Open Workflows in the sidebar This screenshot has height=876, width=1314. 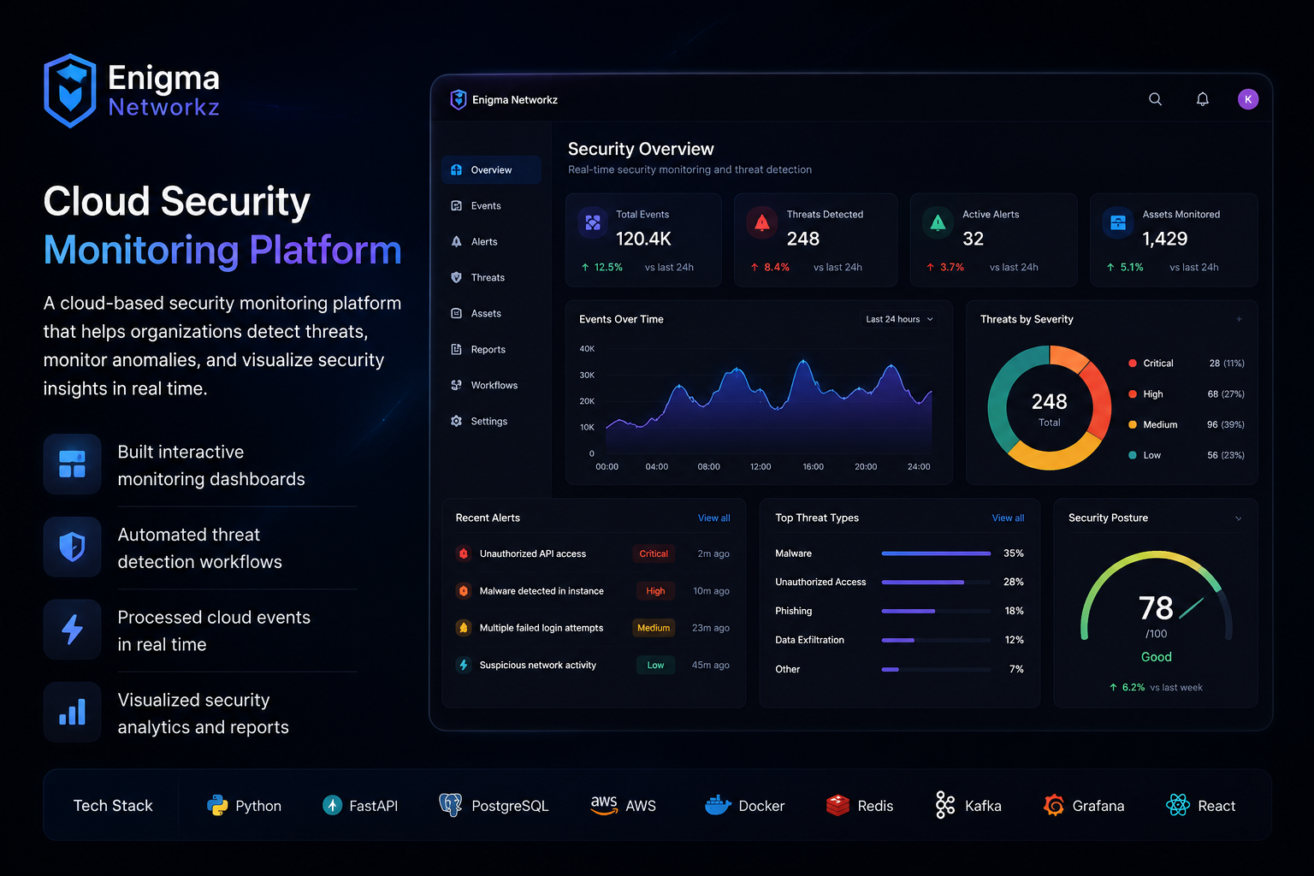click(x=491, y=385)
